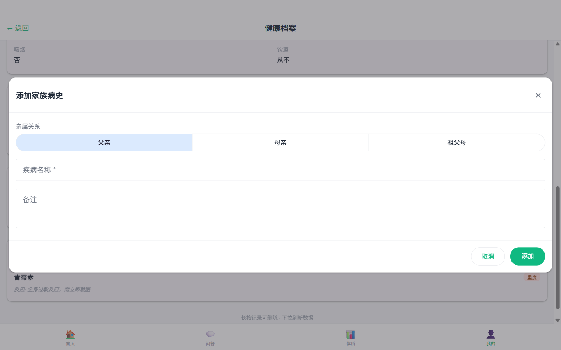
Task: Click the scrollbar down arrow
Action: point(557,320)
